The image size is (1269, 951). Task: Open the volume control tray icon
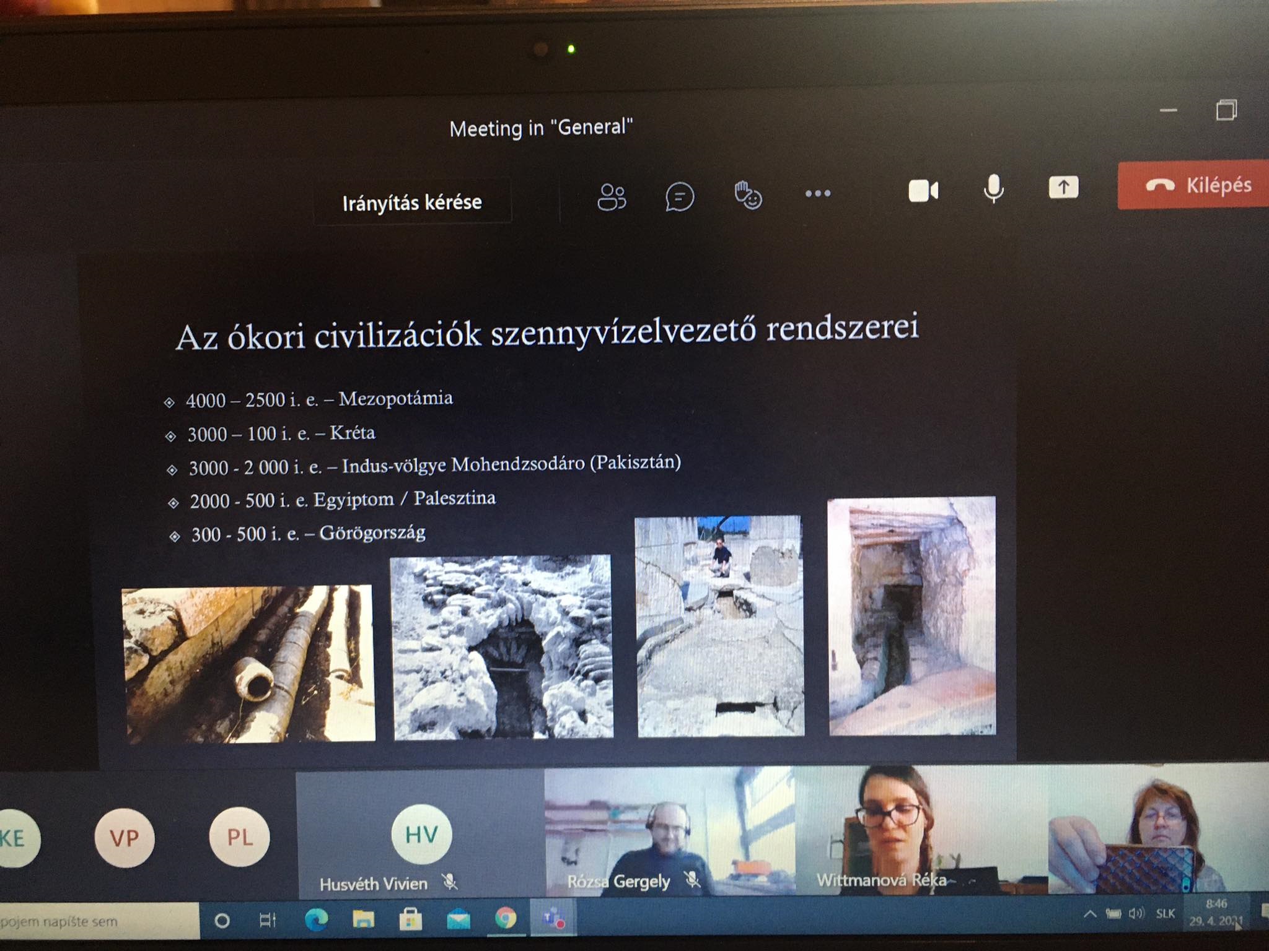1136,913
